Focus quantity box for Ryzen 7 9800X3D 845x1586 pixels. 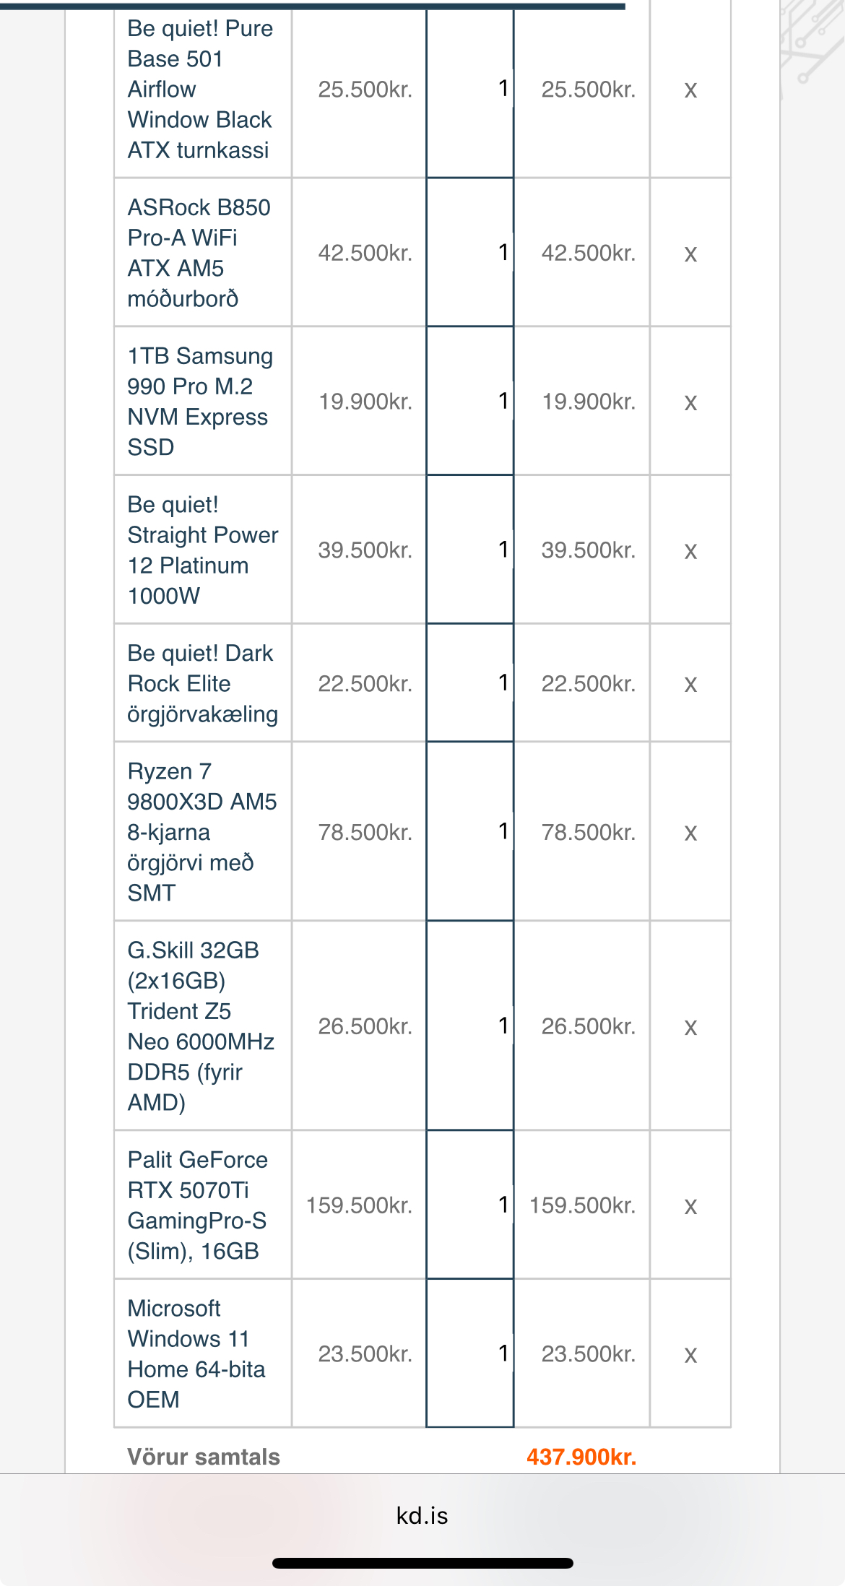click(470, 832)
